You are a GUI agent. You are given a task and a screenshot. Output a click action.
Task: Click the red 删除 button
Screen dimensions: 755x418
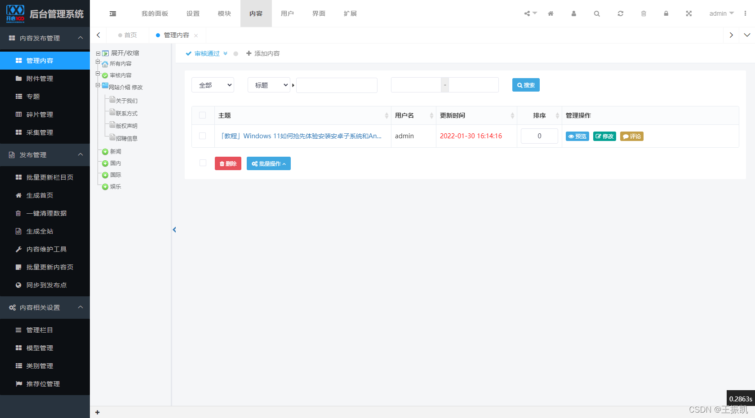coord(228,163)
